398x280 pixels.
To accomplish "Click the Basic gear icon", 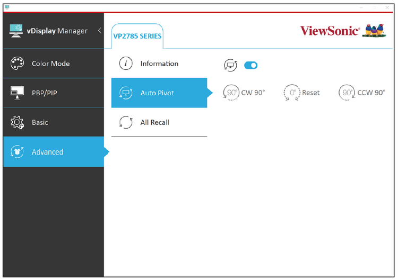I will click(17, 122).
